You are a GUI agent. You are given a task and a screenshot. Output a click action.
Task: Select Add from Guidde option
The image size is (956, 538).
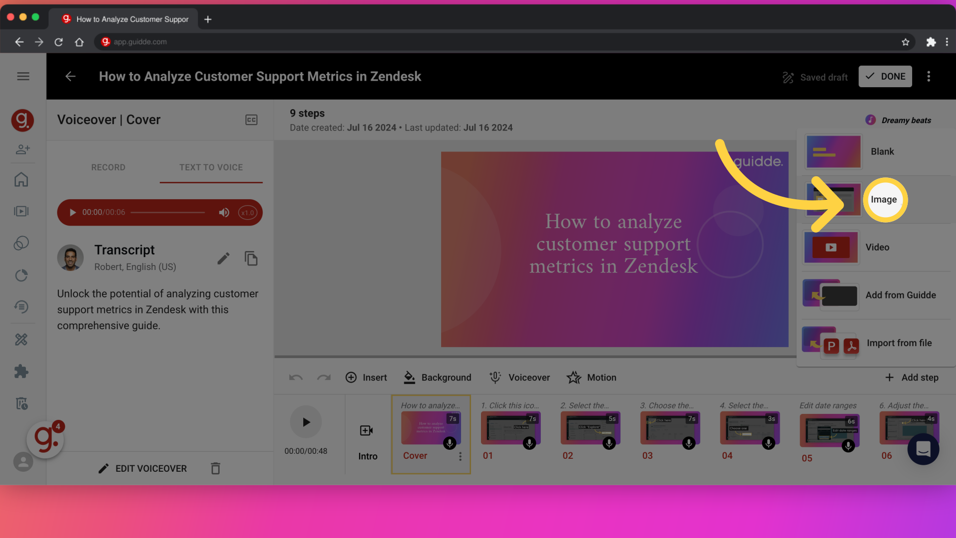tap(875, 295)
